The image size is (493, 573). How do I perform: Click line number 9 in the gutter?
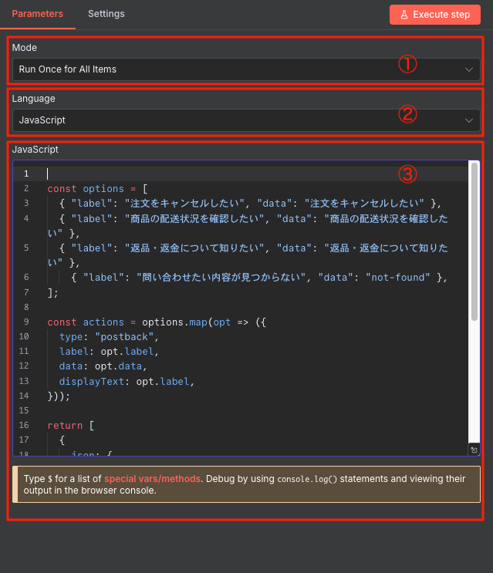pos(26,322)
